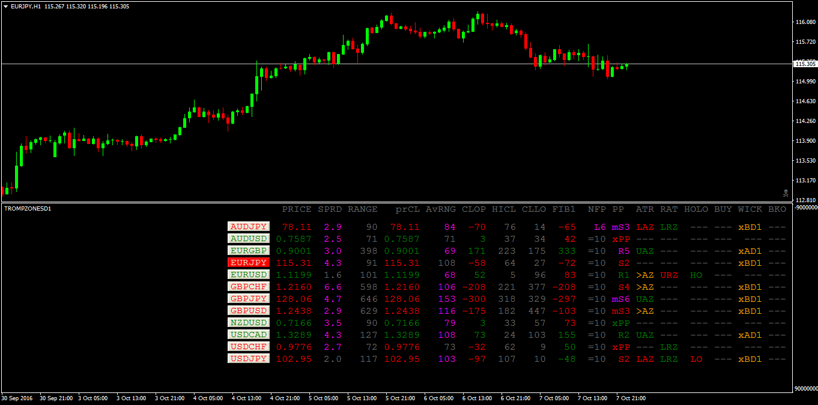Click the xAD1 wick value in USDCAD row
Screen dimensions: 818x405
click(750, 335)
